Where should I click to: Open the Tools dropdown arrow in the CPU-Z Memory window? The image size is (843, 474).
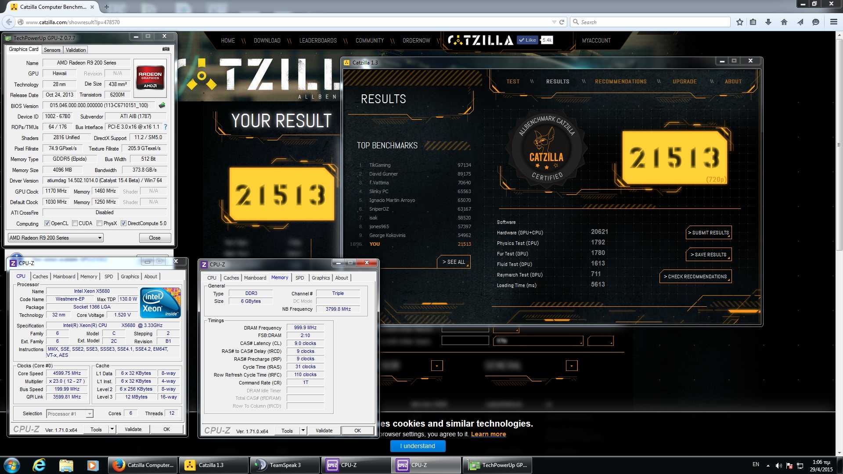(x=303, y=431)
